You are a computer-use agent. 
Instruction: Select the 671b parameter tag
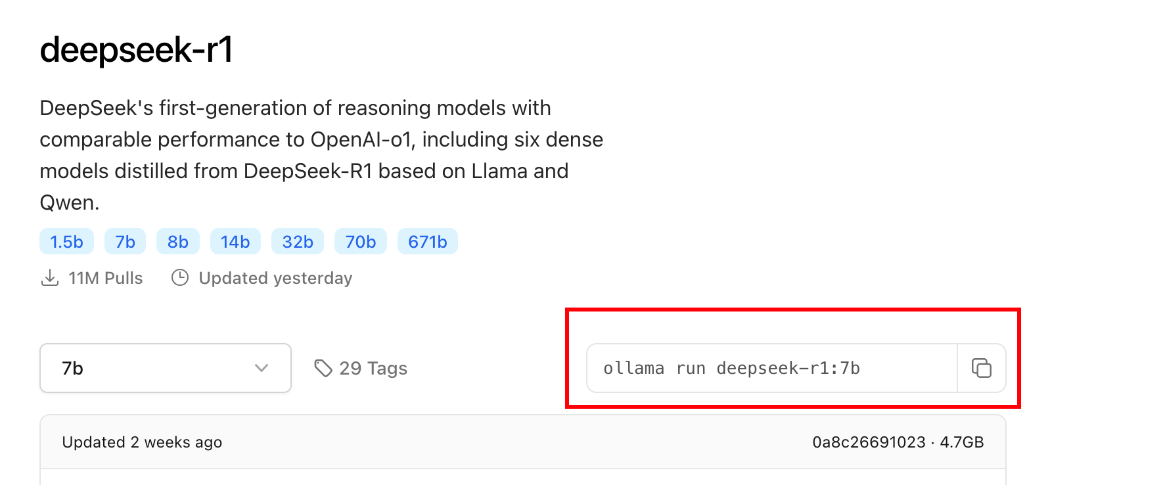coord(428,241)
